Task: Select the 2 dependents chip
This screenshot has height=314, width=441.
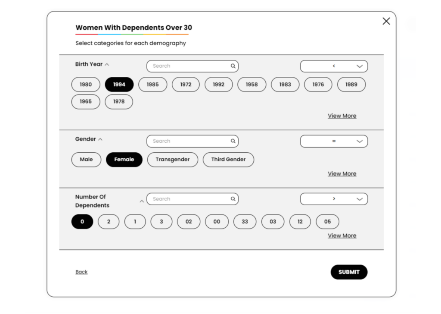Action: (x=109, y=222)
